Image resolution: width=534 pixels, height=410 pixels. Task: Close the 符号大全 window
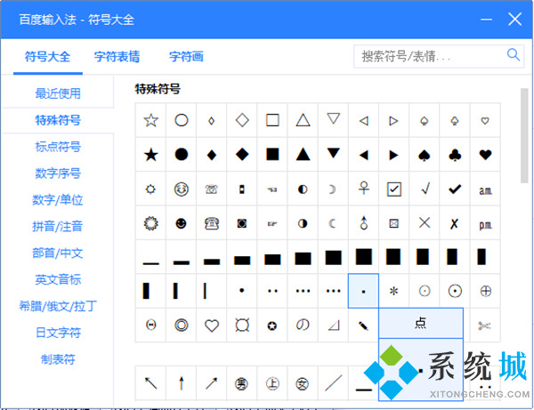coord(515,19)
